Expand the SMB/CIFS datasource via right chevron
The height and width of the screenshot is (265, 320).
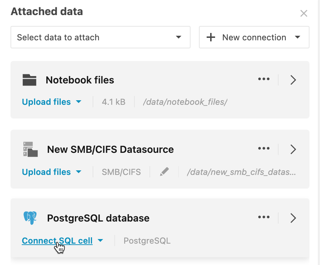coord(293,149)
